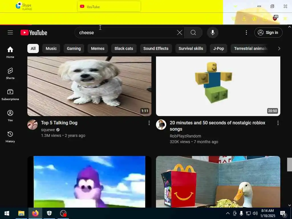Play the Roblox noob video thumbnail
292x219 pixels.
point(218,86)
